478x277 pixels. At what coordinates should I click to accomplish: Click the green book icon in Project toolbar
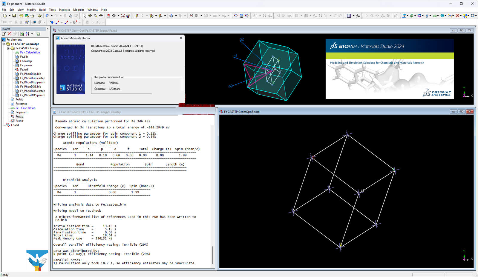38,34
